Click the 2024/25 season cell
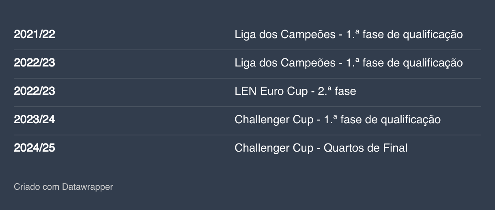Screen dimensions: 495x210 (x=34, y=148)
